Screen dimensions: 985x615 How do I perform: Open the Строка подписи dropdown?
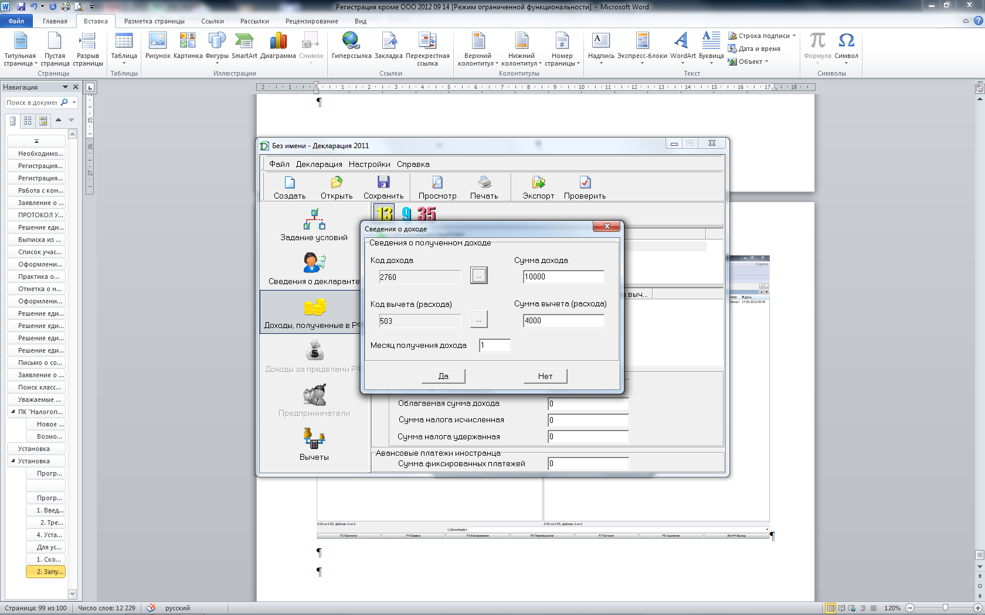(794, 36)
